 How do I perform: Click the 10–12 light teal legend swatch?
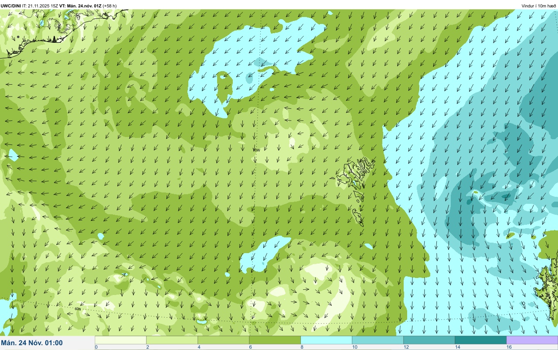point(378,340)
